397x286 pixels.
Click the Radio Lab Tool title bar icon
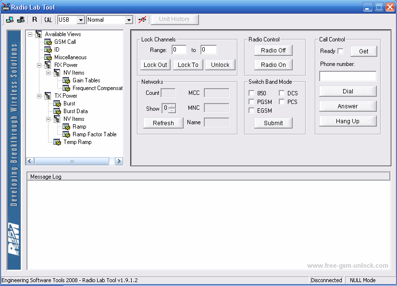[x=6, y=7]
